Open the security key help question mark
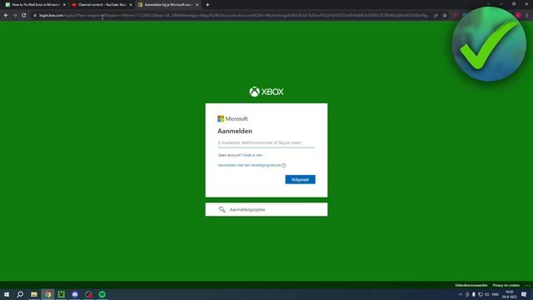 coord(284,165)
